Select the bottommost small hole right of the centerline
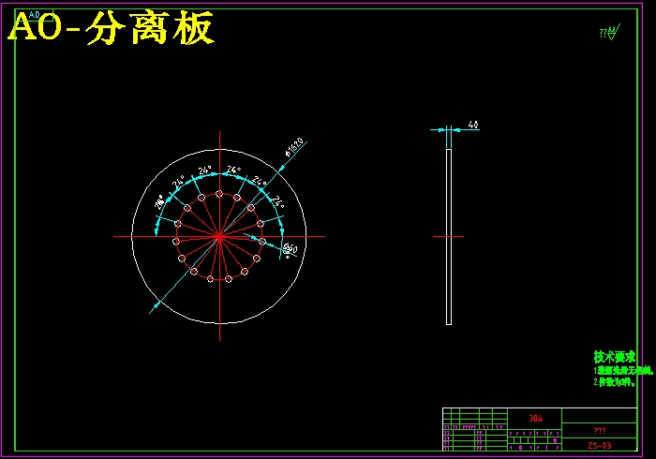656x459 pixels. point(228,277)
